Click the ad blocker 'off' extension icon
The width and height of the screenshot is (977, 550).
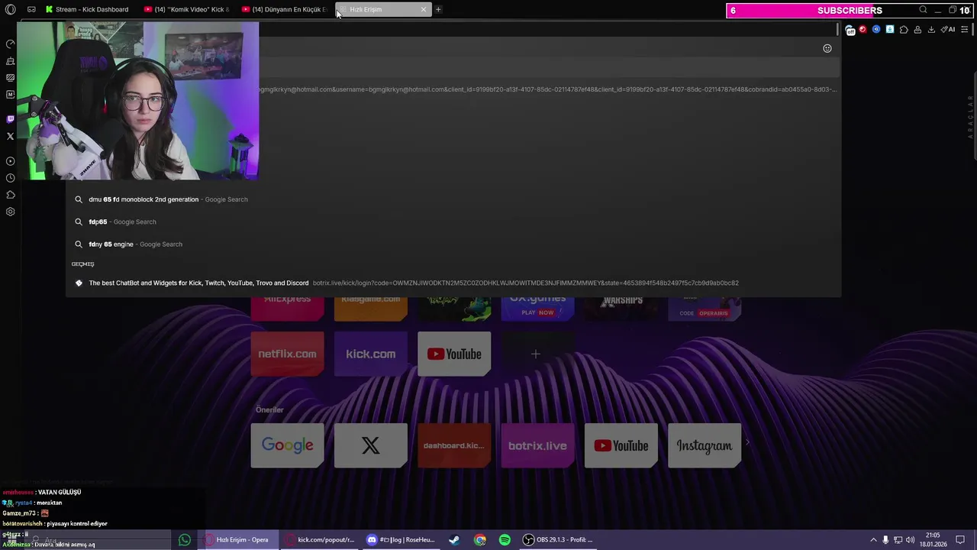[850, 30]
